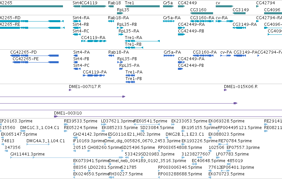The height and width of the screenshot is (179, 282).
Task: Click the Rab18-RA transcript
Action: [111, 21]
